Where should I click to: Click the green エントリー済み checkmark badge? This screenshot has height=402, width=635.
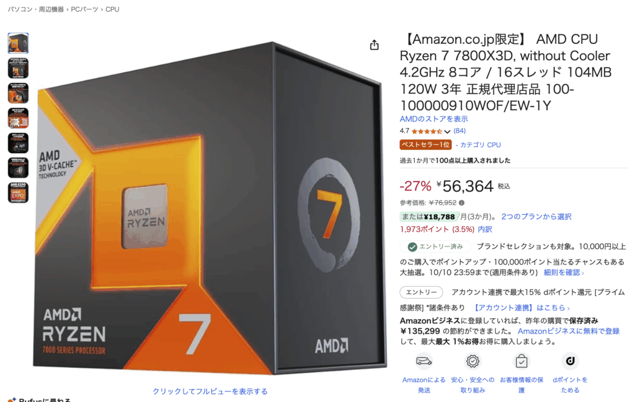point(435,247)
